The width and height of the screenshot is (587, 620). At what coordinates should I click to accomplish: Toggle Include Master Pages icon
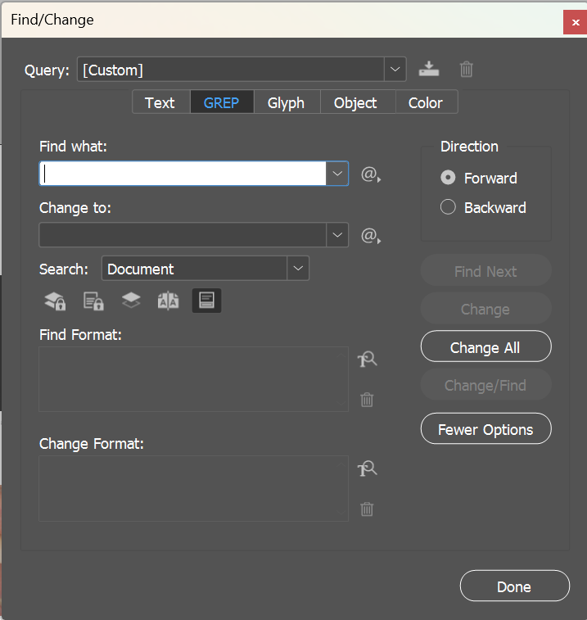[x=168, y=301]
